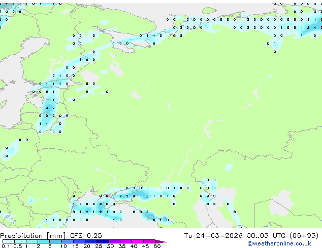Click the '30' legend scale label

coord(110,246)
